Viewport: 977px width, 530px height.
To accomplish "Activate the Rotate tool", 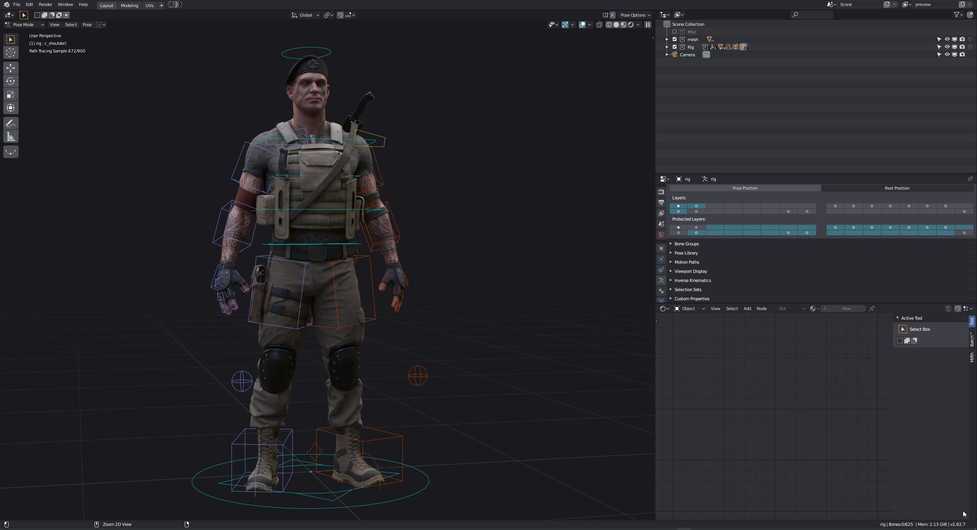I will [x=11, y=81].
